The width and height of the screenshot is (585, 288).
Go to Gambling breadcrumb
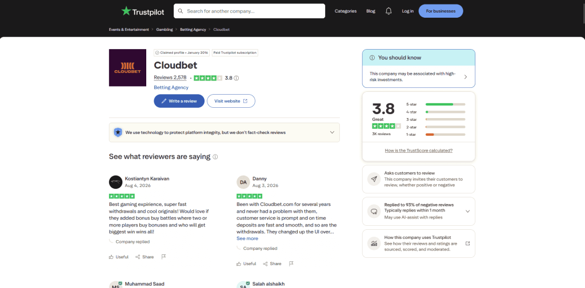(165, 30)
